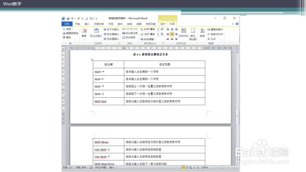Click the Undo arrow icon
Screen dimensions: 306x172
pos(72,18)
